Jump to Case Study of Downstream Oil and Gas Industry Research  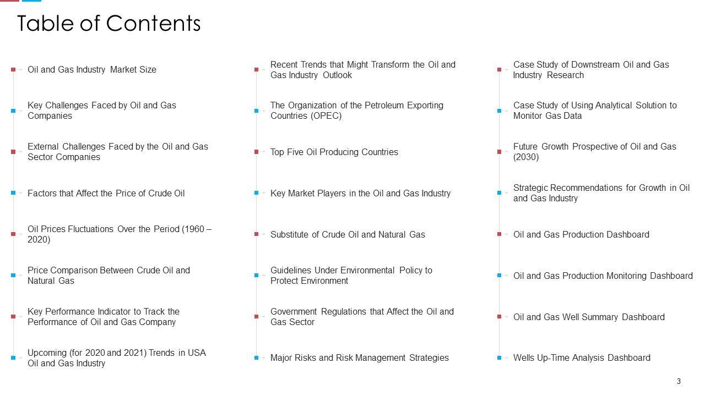click(x=591, y=70)
